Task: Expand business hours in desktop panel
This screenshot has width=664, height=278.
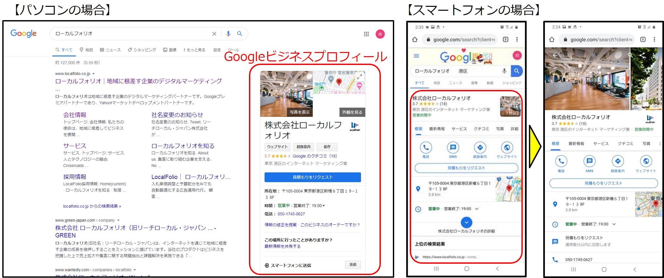Action: (x=324, y=206)
